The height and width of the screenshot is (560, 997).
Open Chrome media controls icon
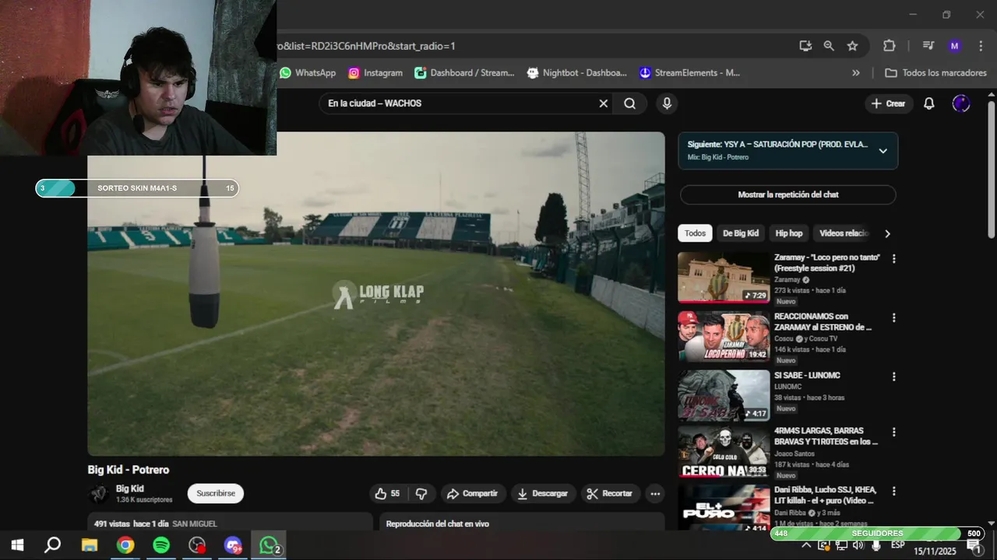pyautogui.click(x=928, y=46)
